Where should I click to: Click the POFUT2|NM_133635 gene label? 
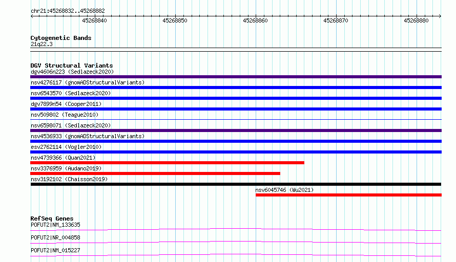55,225
